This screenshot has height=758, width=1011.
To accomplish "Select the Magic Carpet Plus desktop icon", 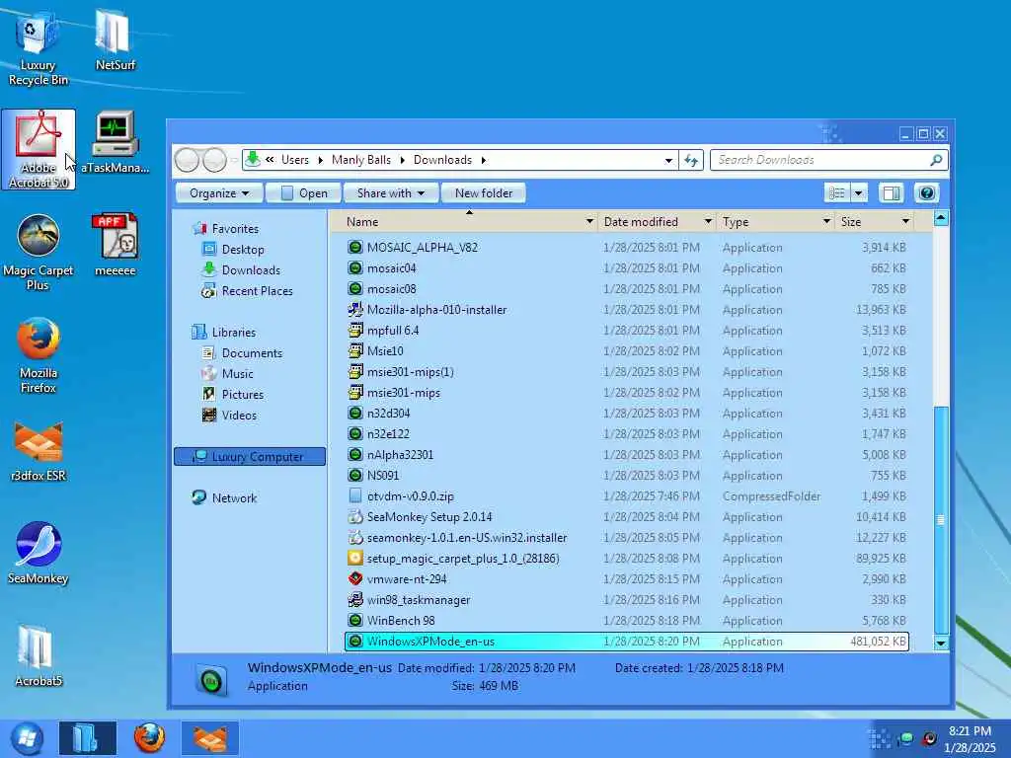I will tap(39, 253).
